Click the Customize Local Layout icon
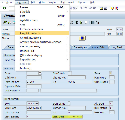The image size is (125, 120). tap(117, 8)
